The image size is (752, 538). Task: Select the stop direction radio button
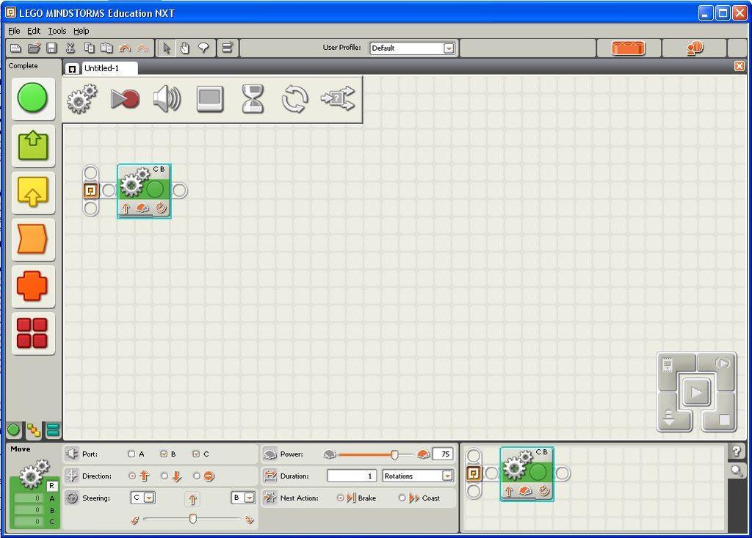pos(197,476)
